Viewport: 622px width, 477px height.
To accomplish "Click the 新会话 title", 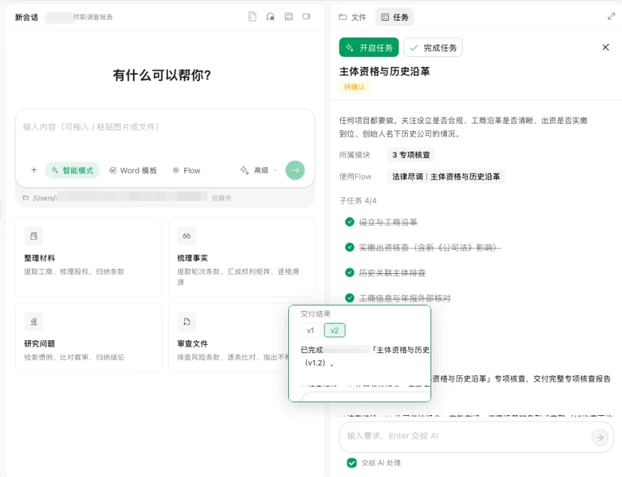I will pyautogui.click(x=26, y=17).
